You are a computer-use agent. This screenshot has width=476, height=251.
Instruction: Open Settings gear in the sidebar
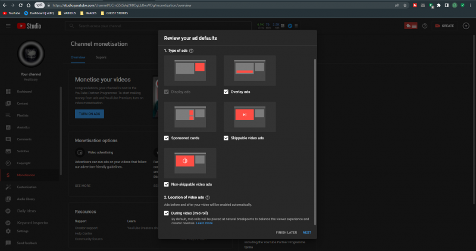8,231
